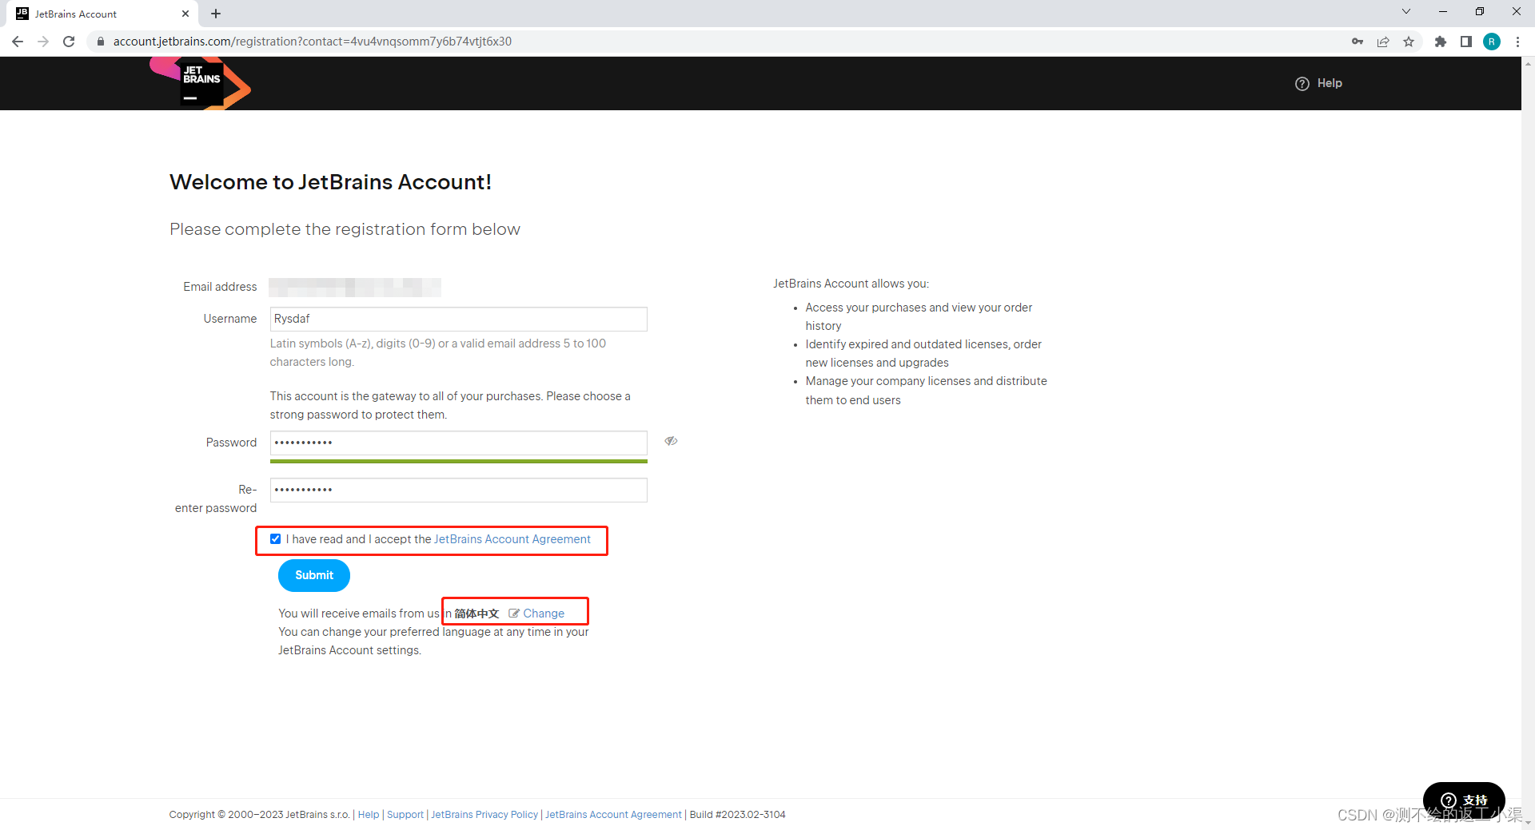Close the JetBrains Account tab
1535x830 pixels.
[x=185, y=14]
